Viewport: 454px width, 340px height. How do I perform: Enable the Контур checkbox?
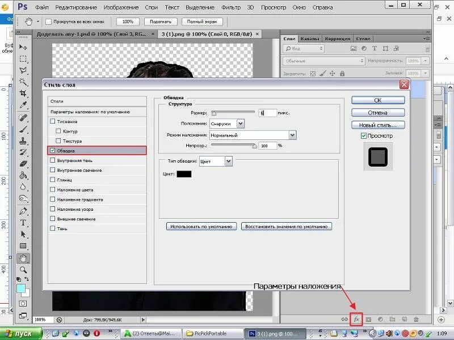coord(58,131)
